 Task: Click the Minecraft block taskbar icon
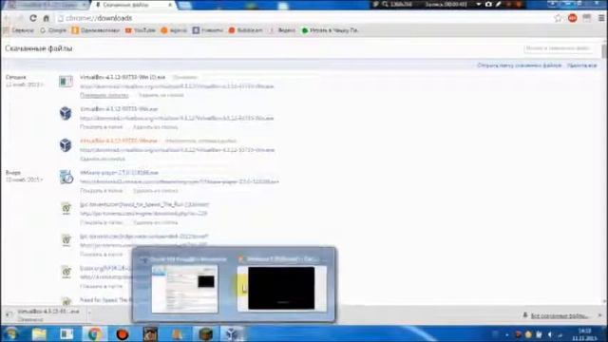pyautogui.click(x=205, y=333)
